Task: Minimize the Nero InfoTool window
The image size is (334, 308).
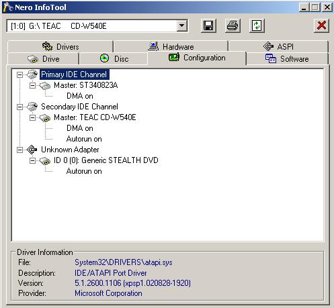Action: (304, 7)
